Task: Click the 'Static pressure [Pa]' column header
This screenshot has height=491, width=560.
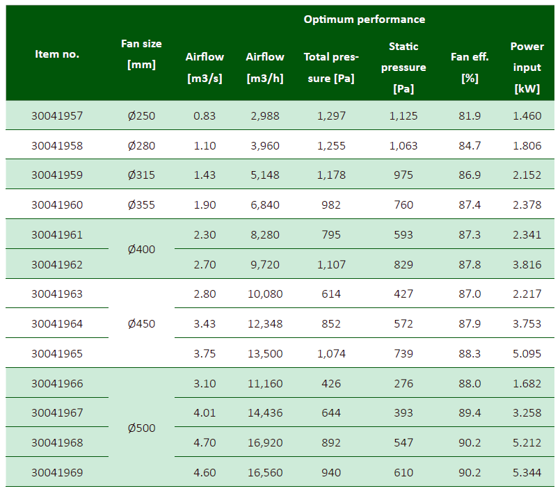Action: coord(403,67)
